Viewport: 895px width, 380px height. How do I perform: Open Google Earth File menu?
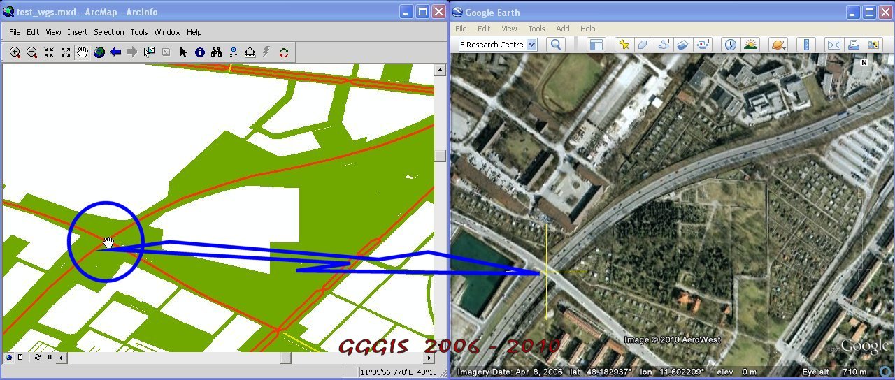461,29
